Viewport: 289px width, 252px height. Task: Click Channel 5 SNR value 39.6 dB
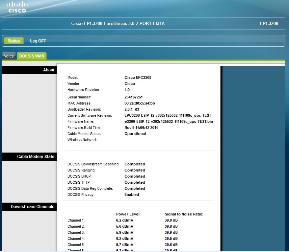click(171, 245)
